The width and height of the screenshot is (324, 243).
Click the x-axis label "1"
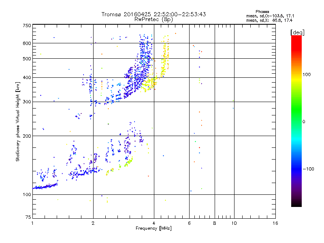coord(32,223)
